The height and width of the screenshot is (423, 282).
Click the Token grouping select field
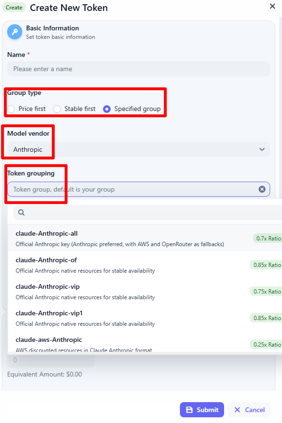(x=138, y=189)
